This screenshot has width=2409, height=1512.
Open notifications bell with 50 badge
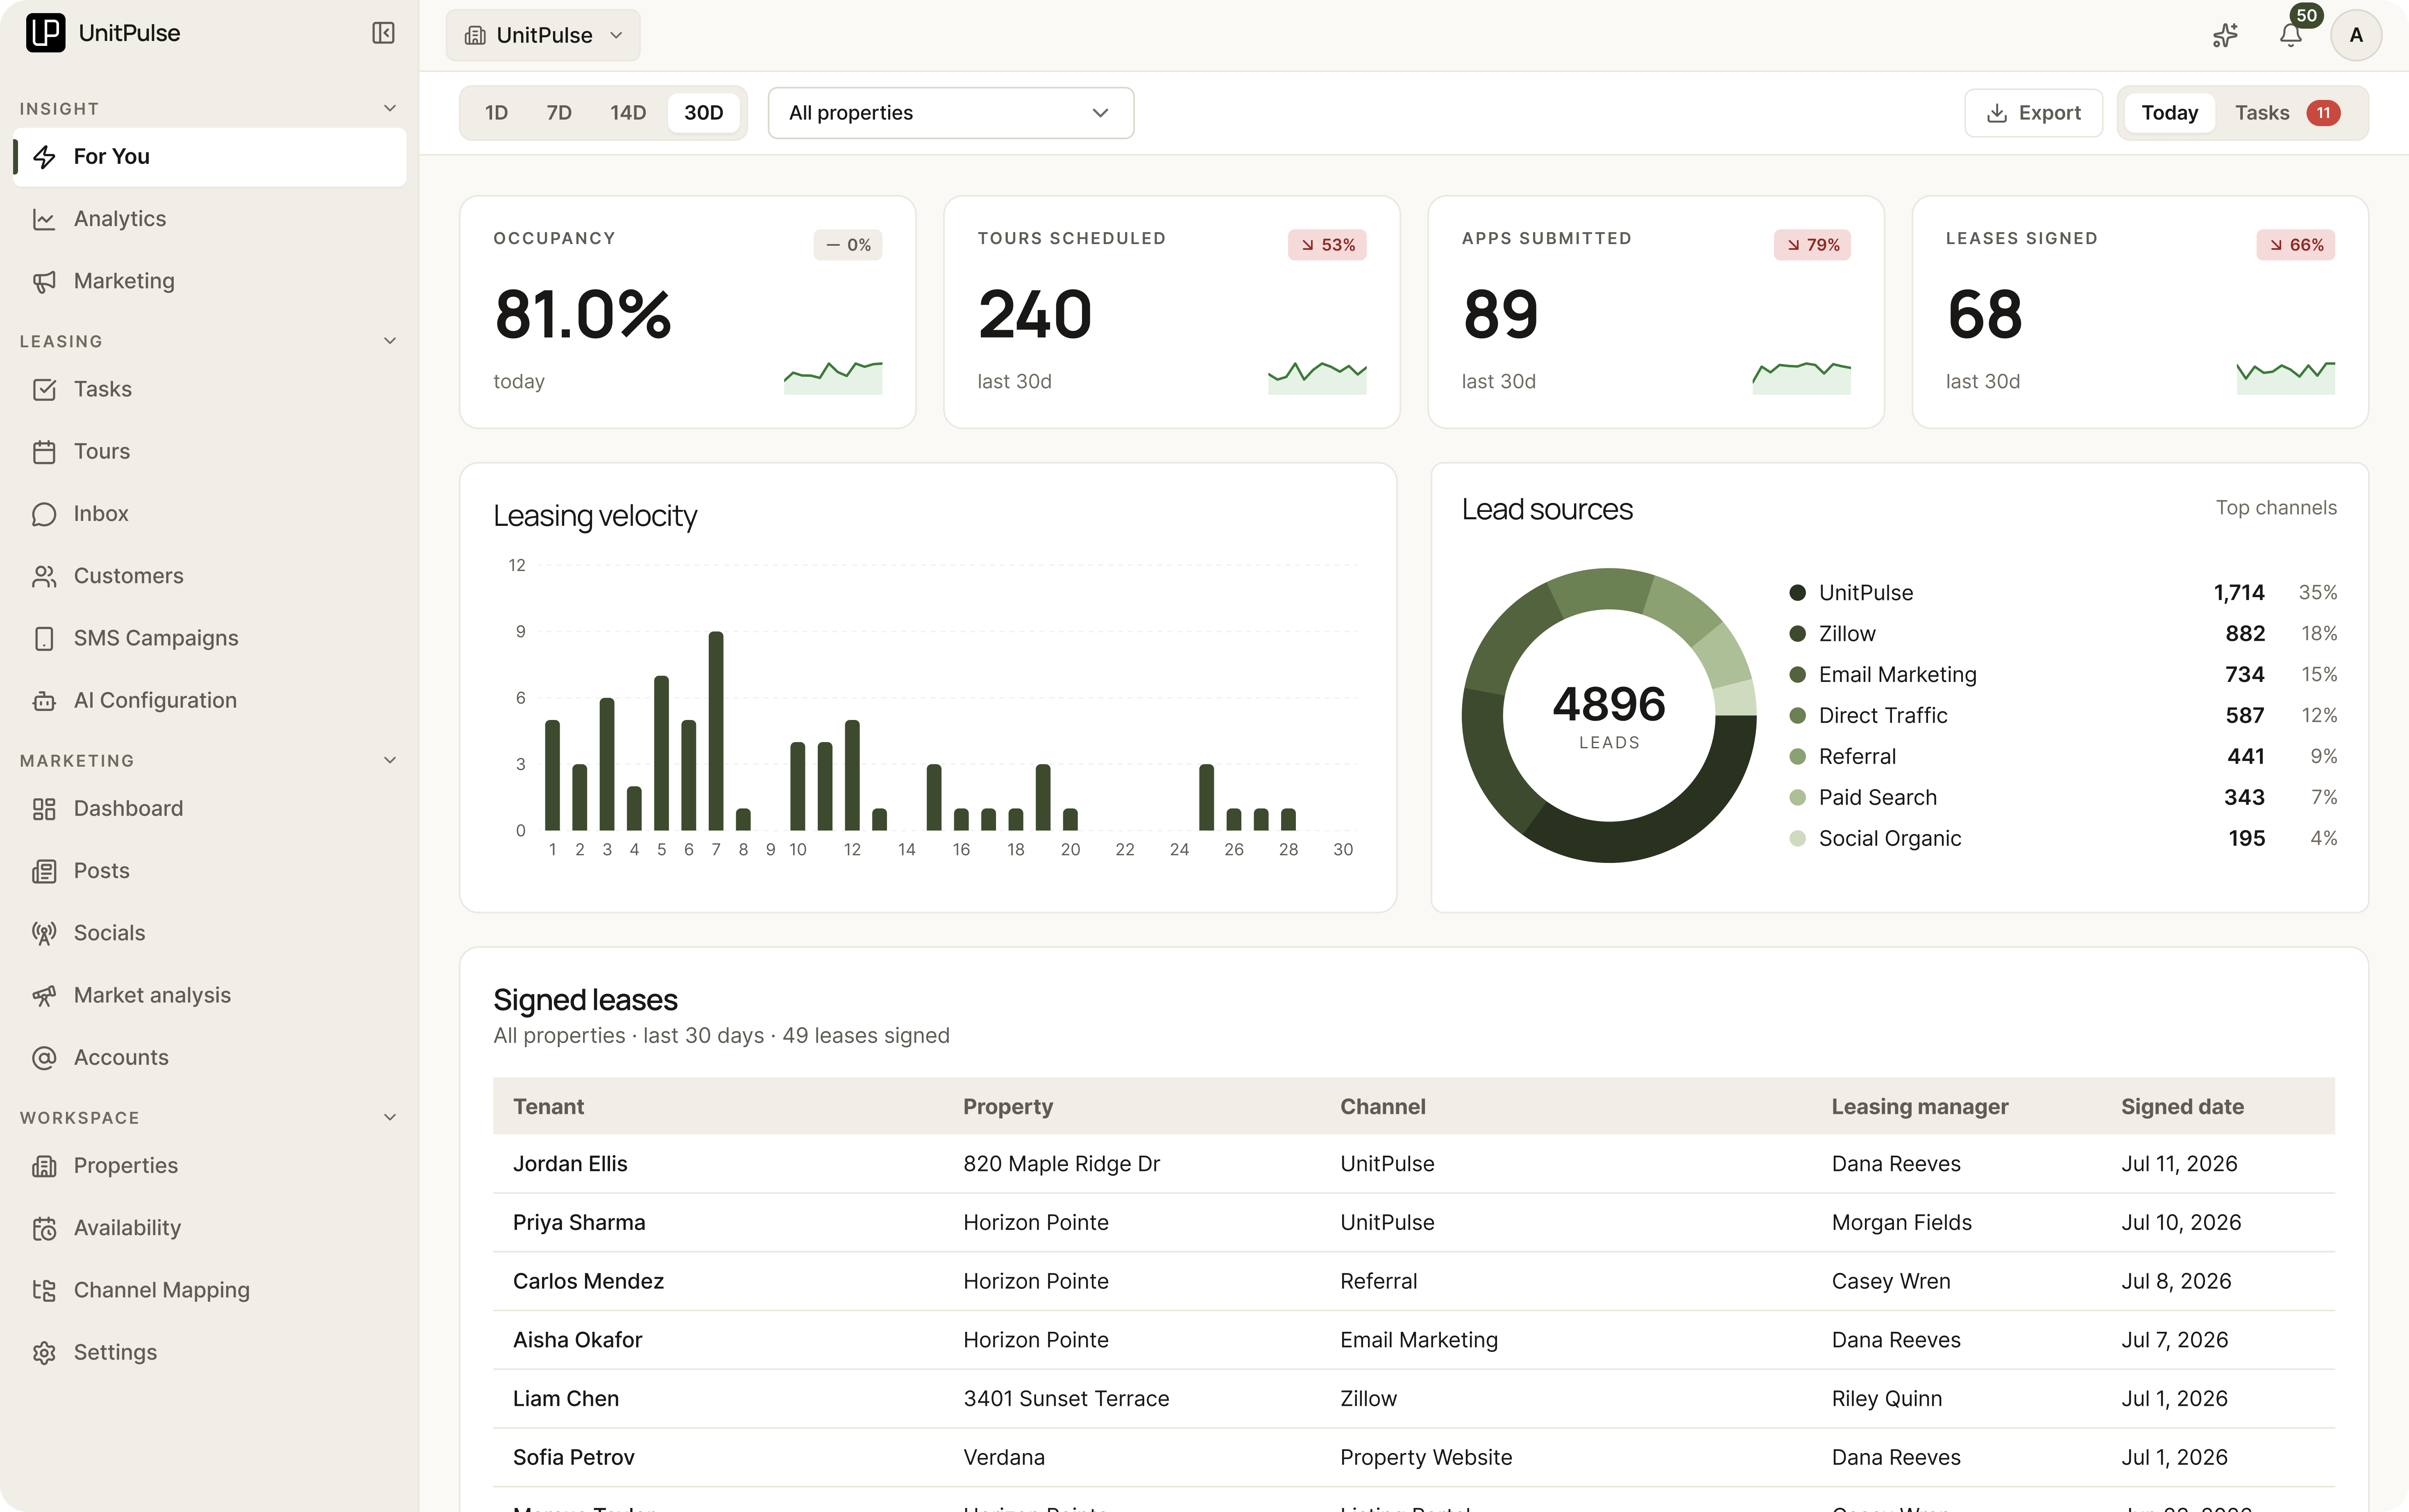(2291, 35)
